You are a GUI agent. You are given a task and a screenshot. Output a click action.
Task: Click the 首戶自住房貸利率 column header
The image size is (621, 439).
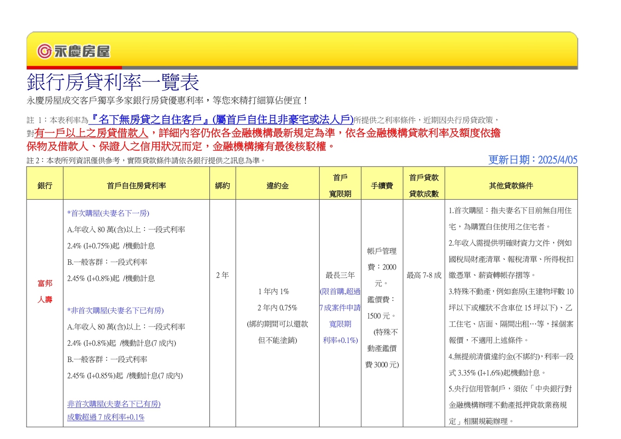pos(136,186)
